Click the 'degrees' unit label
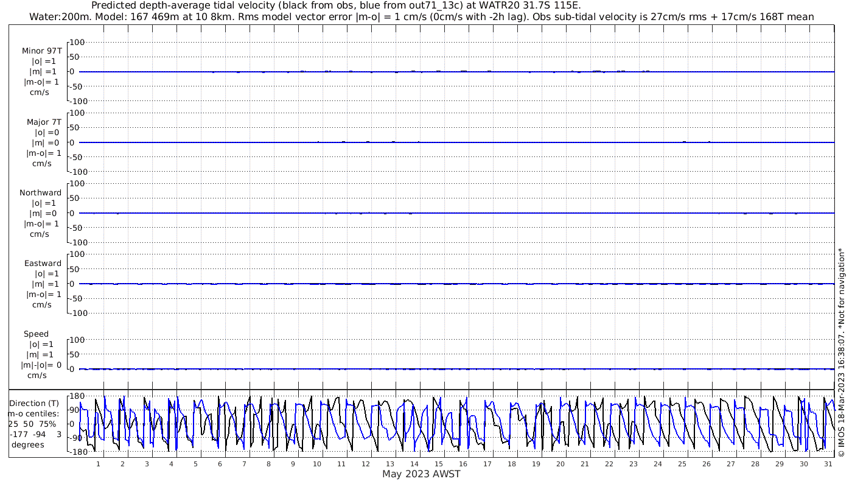Image resolution: width=852 pixels, height=487 pixels. coord(27,444)
